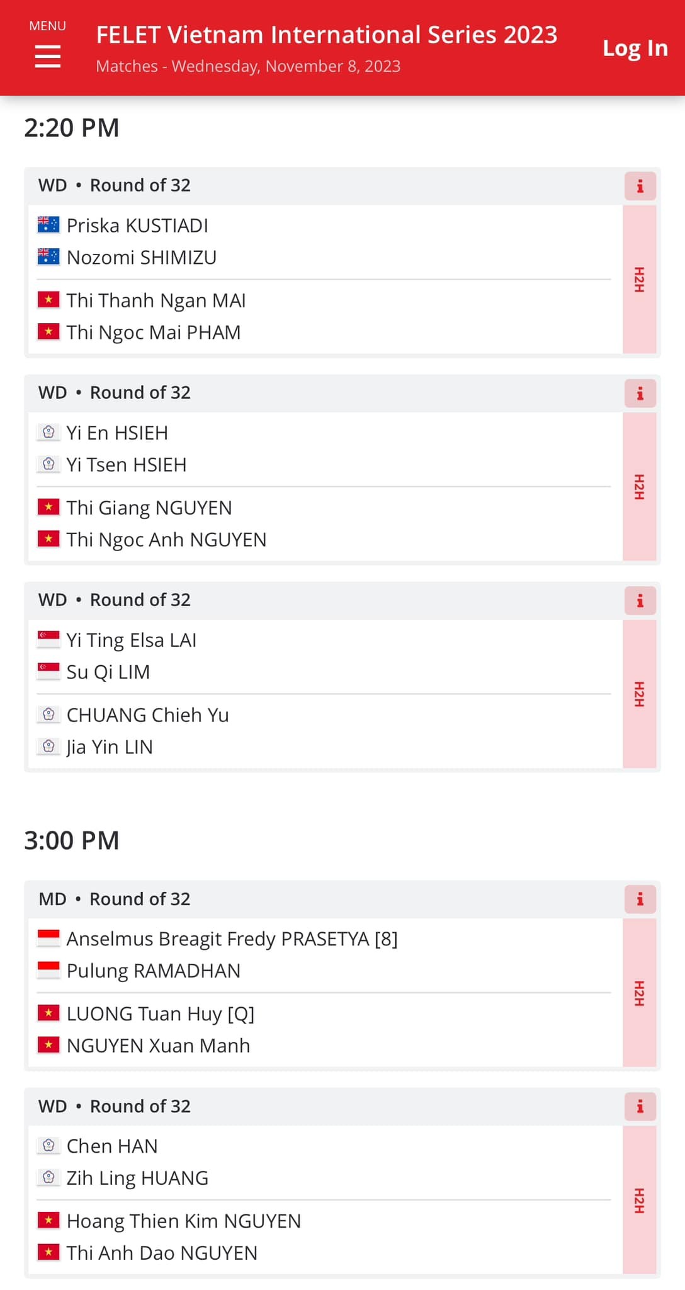The height and width of the screenshot is (1290, 685).
Task: Click the FELET Vietnam International Series 2023 title
Action: click(x=327, y=35)
